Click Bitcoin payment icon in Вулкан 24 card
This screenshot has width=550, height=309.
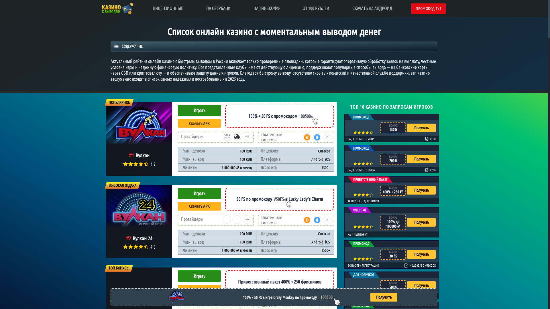(x=307, y=220)
